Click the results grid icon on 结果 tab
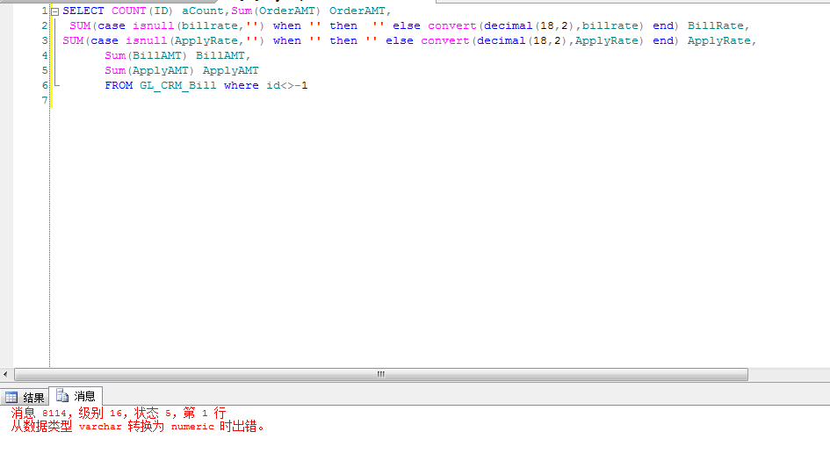This screenshot has height=475, width=830. click(11, 397)
